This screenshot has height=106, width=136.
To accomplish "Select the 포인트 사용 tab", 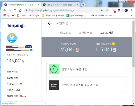I will click(107, 33).
